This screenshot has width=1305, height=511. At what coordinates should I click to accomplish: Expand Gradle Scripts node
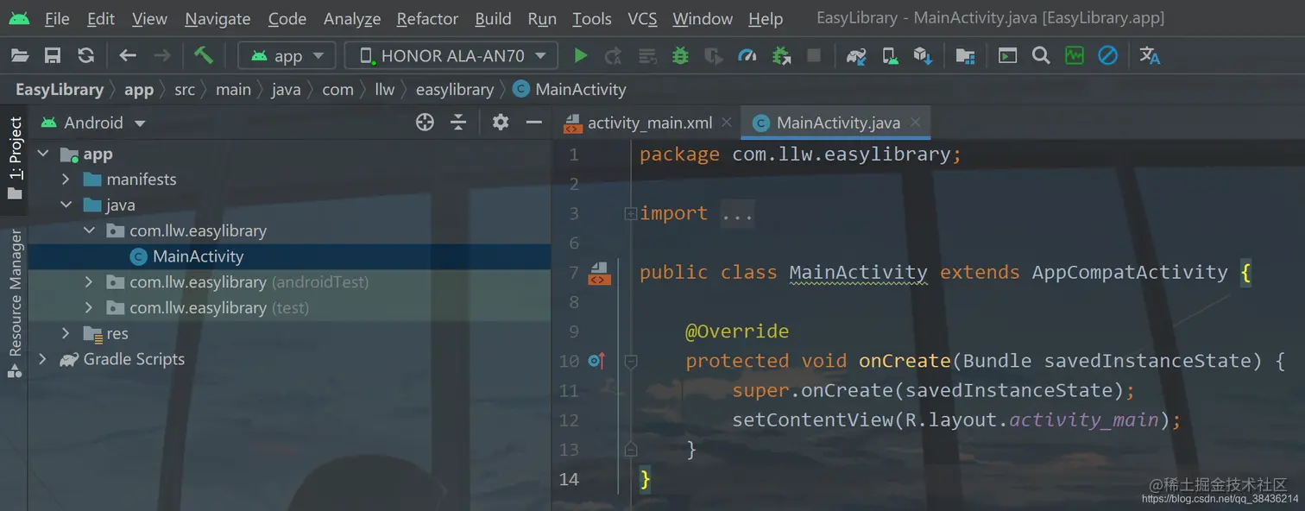[x=42, y=359]
